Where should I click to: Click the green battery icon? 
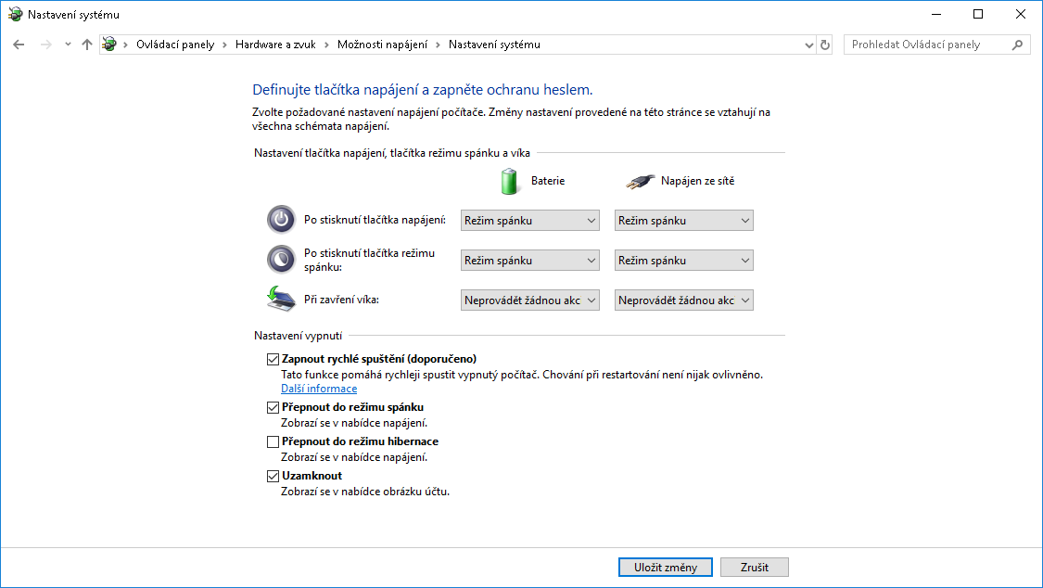509,181
